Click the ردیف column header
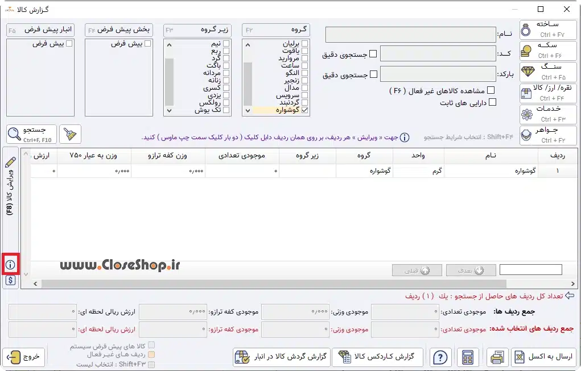 pos(557,156)
